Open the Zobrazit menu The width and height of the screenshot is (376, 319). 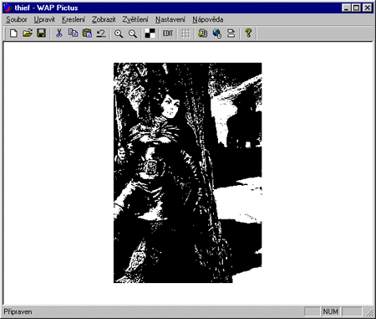[104, 19]
